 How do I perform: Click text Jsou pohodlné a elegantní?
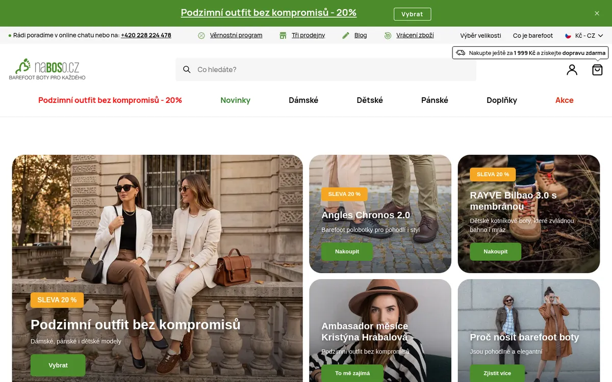pos(506,351)
